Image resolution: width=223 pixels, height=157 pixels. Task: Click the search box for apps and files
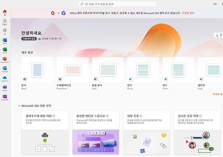[117, 4]
